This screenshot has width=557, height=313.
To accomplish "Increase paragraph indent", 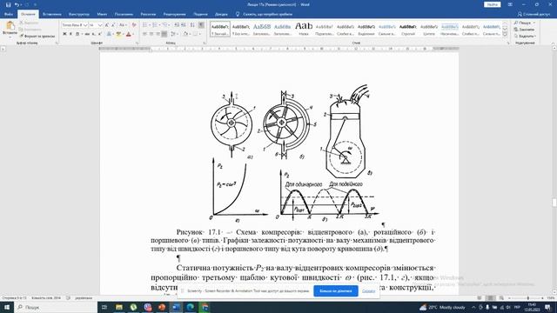I will click(184, 25).
